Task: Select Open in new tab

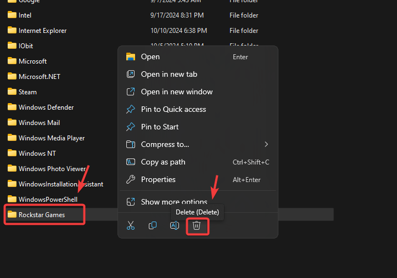Action: [169, 74]
